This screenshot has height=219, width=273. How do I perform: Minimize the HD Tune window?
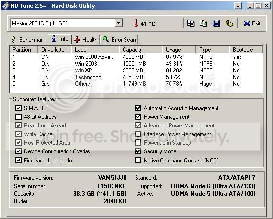click(x=250, y=6)
